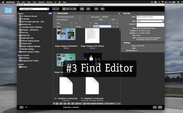This screenshot has height=113, width=183.
Task: Collapse the Get Info section
Action: (122, 13)
